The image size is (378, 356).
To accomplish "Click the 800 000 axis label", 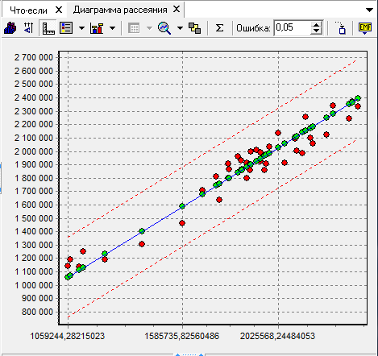I will (x=37, y=312).
